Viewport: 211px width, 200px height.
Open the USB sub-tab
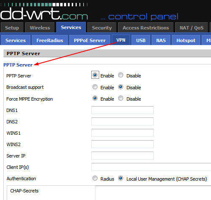click(141, 40)
